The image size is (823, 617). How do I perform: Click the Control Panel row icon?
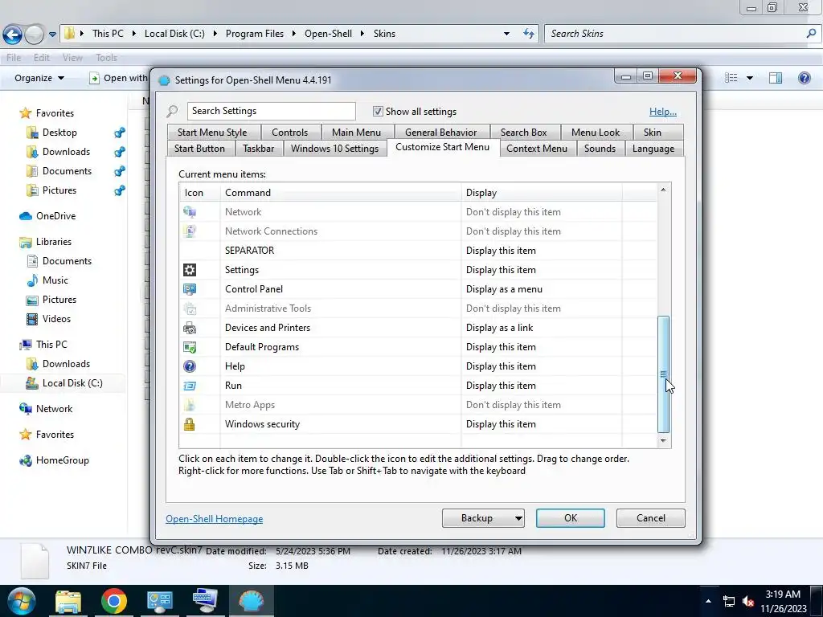pos(190,289)
